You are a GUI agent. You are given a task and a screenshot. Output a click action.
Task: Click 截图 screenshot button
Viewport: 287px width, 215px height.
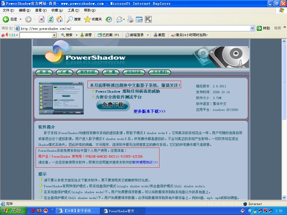(159, 35)
